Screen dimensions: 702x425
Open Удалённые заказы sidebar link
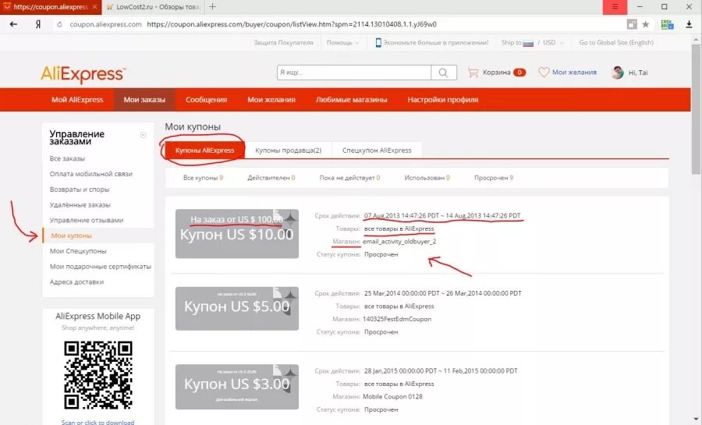tap(80, 204)
